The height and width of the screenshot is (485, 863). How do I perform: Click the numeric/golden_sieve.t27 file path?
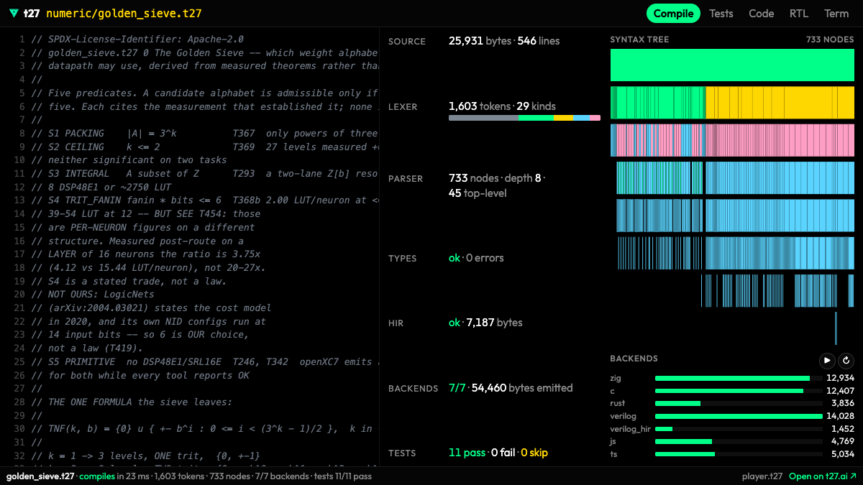click(124, 13)
